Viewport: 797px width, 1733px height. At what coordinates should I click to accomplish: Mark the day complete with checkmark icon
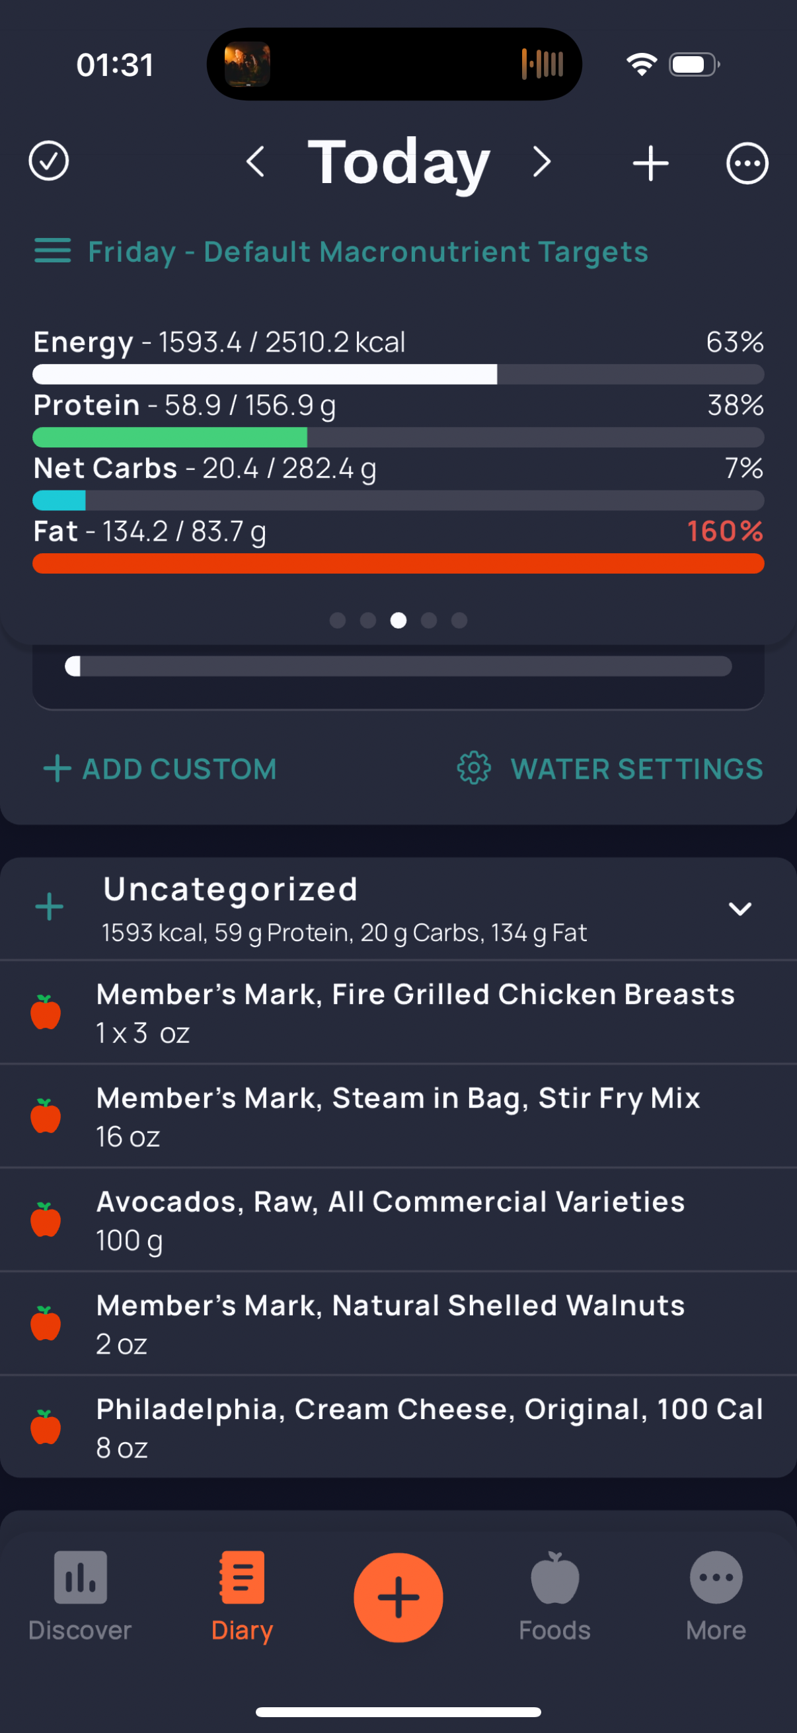tap(48, 161)
